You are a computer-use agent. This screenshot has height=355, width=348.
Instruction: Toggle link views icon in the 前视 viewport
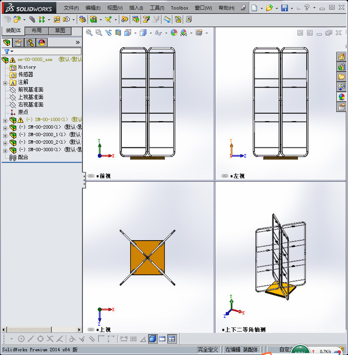(x=91, y=176)
